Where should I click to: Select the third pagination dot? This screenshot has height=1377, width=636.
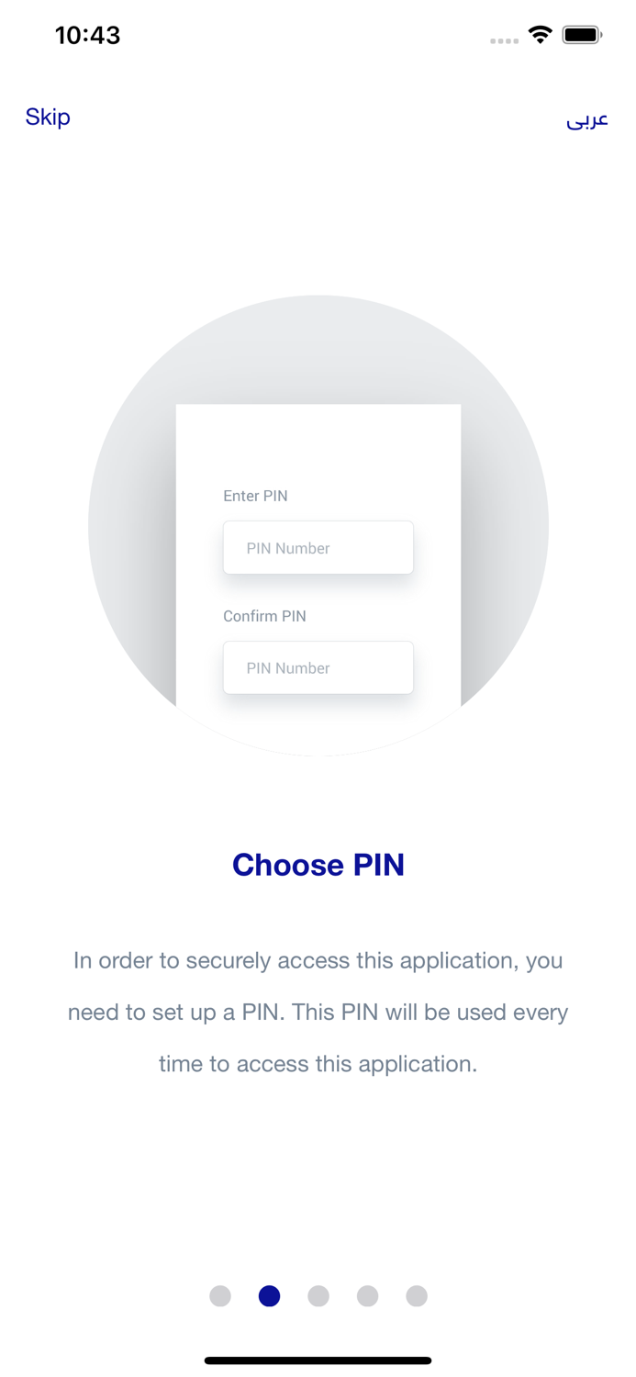(318, 1296)
